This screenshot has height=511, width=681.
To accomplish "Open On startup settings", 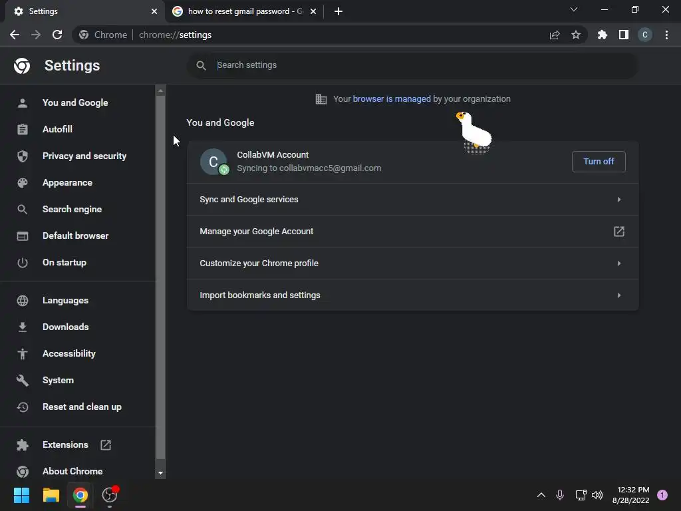I will point(65,262).
